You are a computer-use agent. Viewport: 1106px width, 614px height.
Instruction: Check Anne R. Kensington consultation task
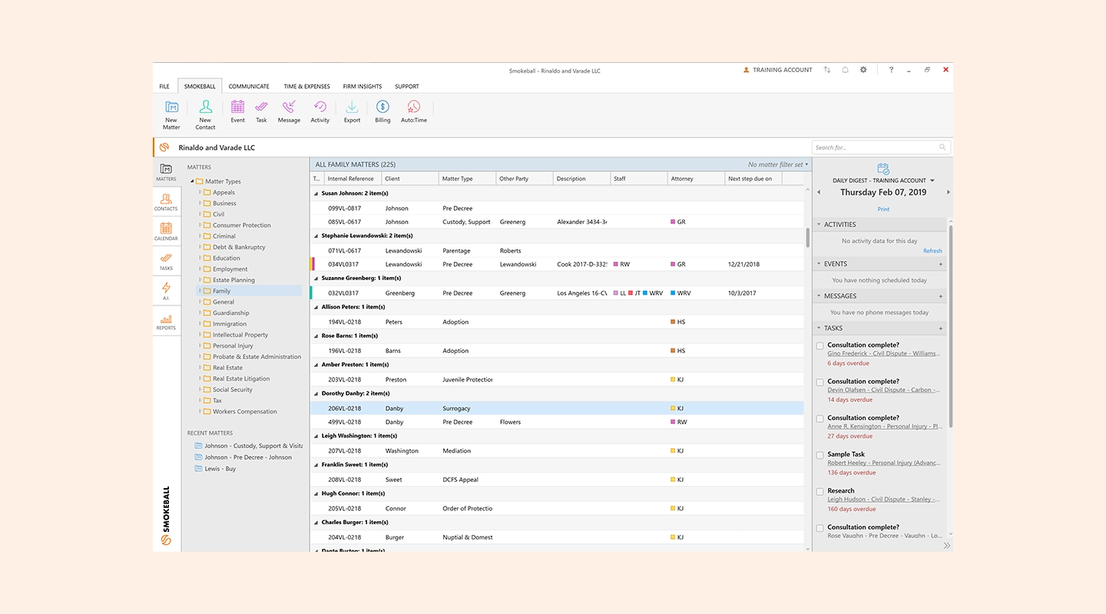point(820,419)
